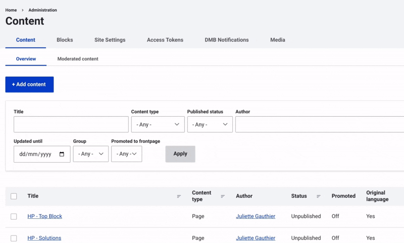Click the Apply filter button
Image resolution: width=404 pixels, height=243 pixels.
[180, 154]
